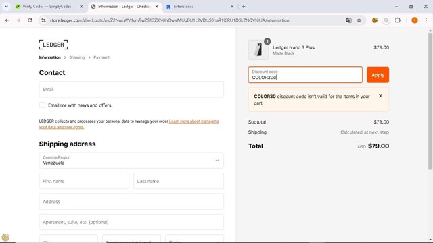
Task: Open the cookie extension icon in toolbar
Action: coord(375,20)
